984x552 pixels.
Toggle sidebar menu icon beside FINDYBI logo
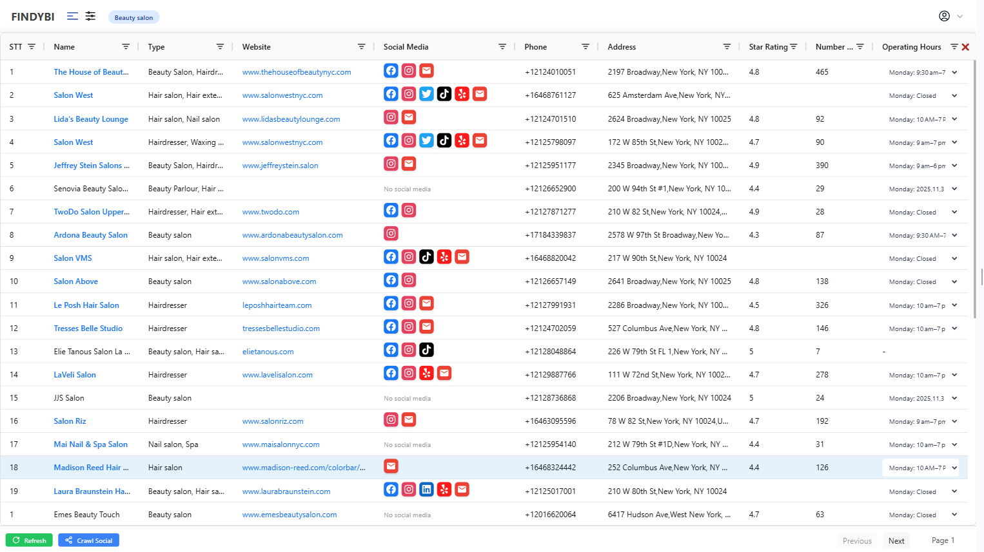pos(72,16)
